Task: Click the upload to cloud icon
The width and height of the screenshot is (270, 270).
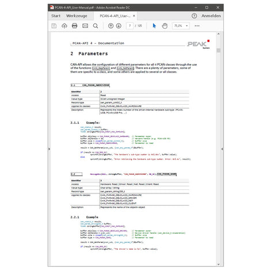Action: point(64,26)
